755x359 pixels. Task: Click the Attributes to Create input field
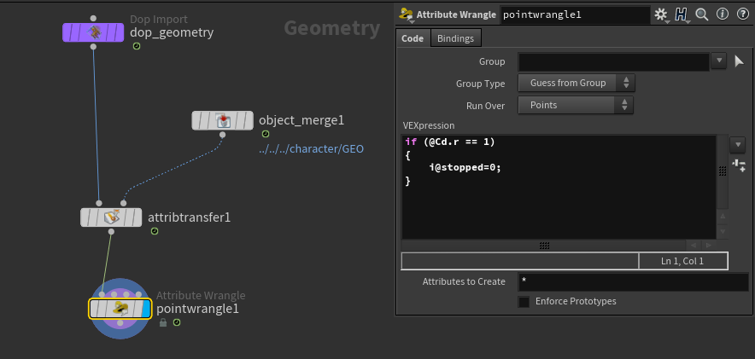point(632,282)
